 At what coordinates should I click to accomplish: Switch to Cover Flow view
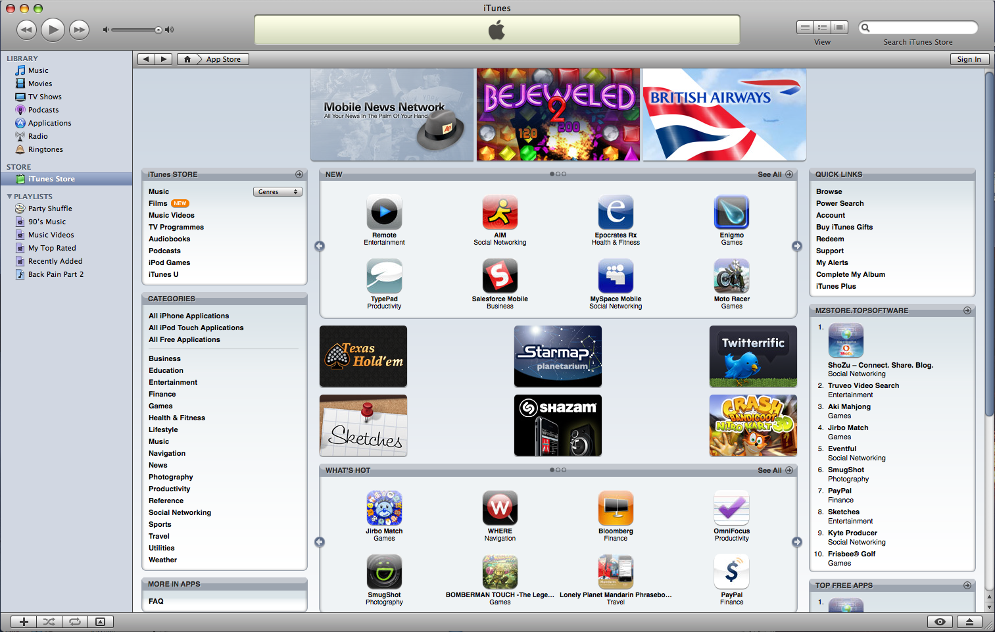[840, 27]
